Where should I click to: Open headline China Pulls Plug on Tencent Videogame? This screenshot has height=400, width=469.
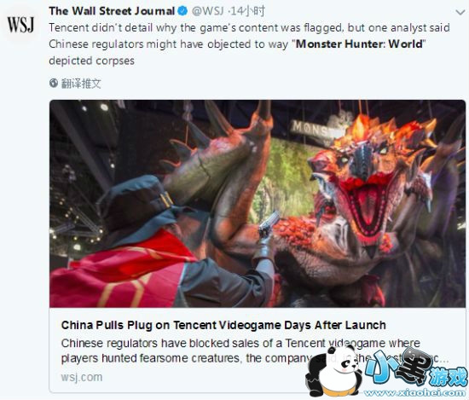point(223,325)
